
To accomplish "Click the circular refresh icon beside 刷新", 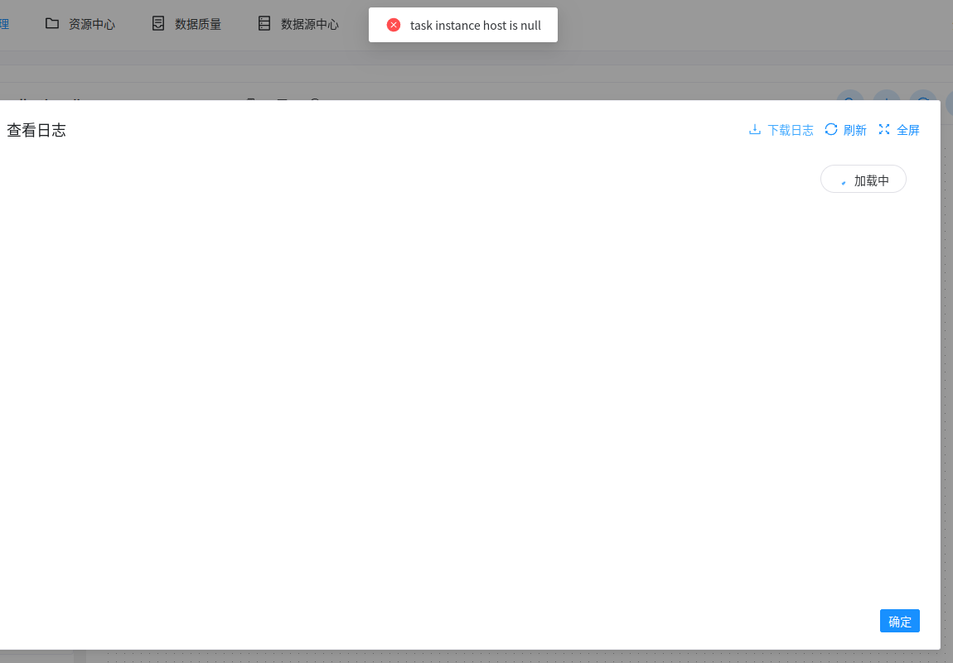I will tap(830, 129).
